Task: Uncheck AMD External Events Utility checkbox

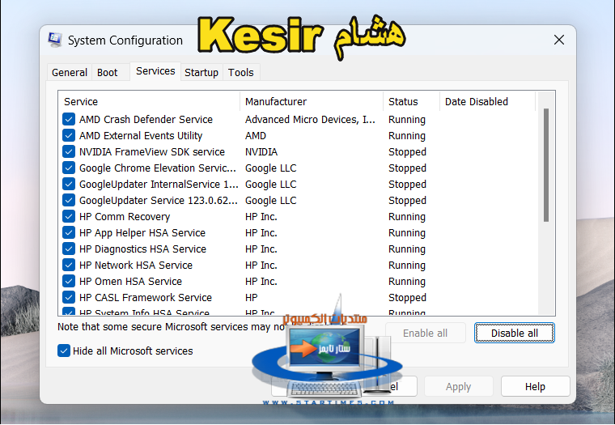Action: point(69,135)
